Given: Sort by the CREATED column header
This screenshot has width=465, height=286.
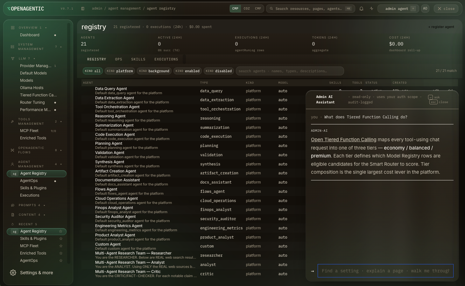Looking at the screenshot, I should (x=399, y=83).
